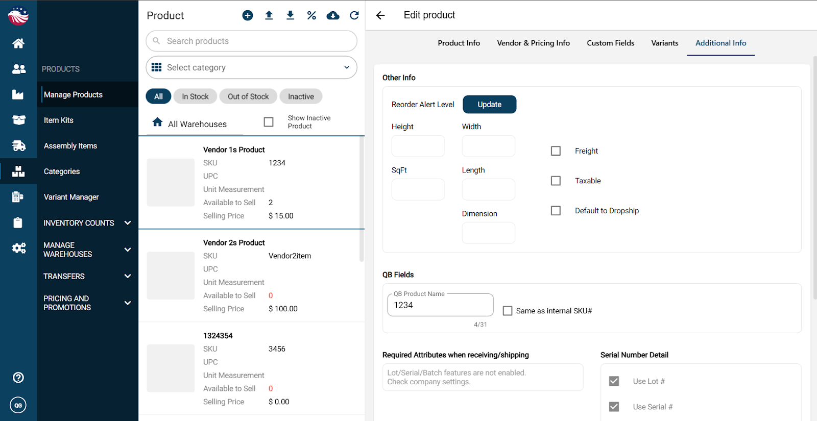Open the percent discount icon
This screenshot has height=421, width=817.
(311, 15)
